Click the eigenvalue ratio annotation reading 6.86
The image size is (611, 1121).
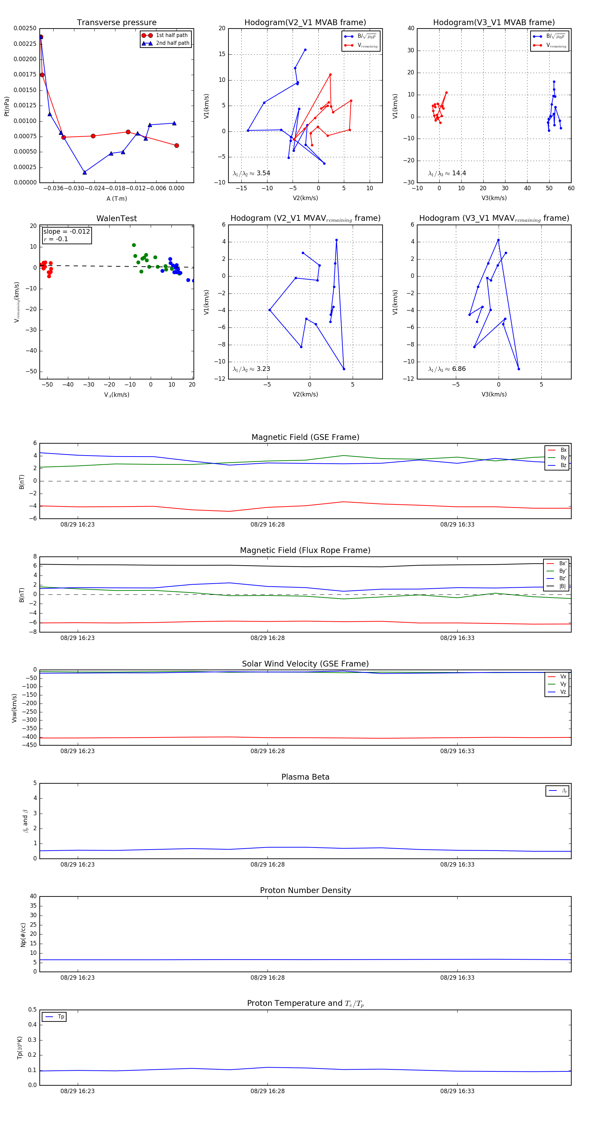click(x=447, y=369)
